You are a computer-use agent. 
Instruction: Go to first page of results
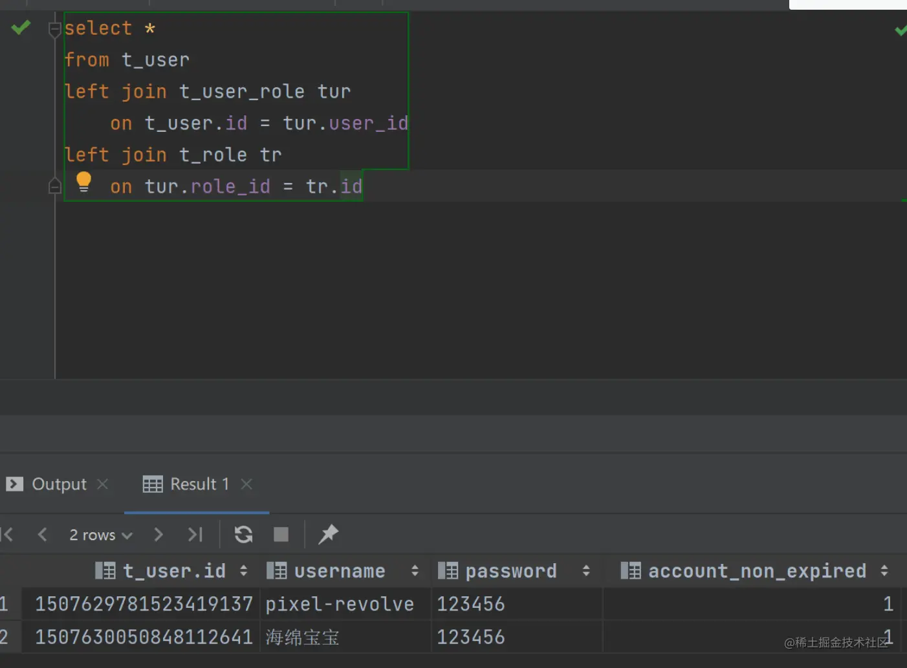pyautogui.click(x=8, y=534)
